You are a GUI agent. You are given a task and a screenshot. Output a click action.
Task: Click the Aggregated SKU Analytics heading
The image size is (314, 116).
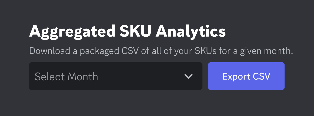pyautogui.click(x=127, y=31)
